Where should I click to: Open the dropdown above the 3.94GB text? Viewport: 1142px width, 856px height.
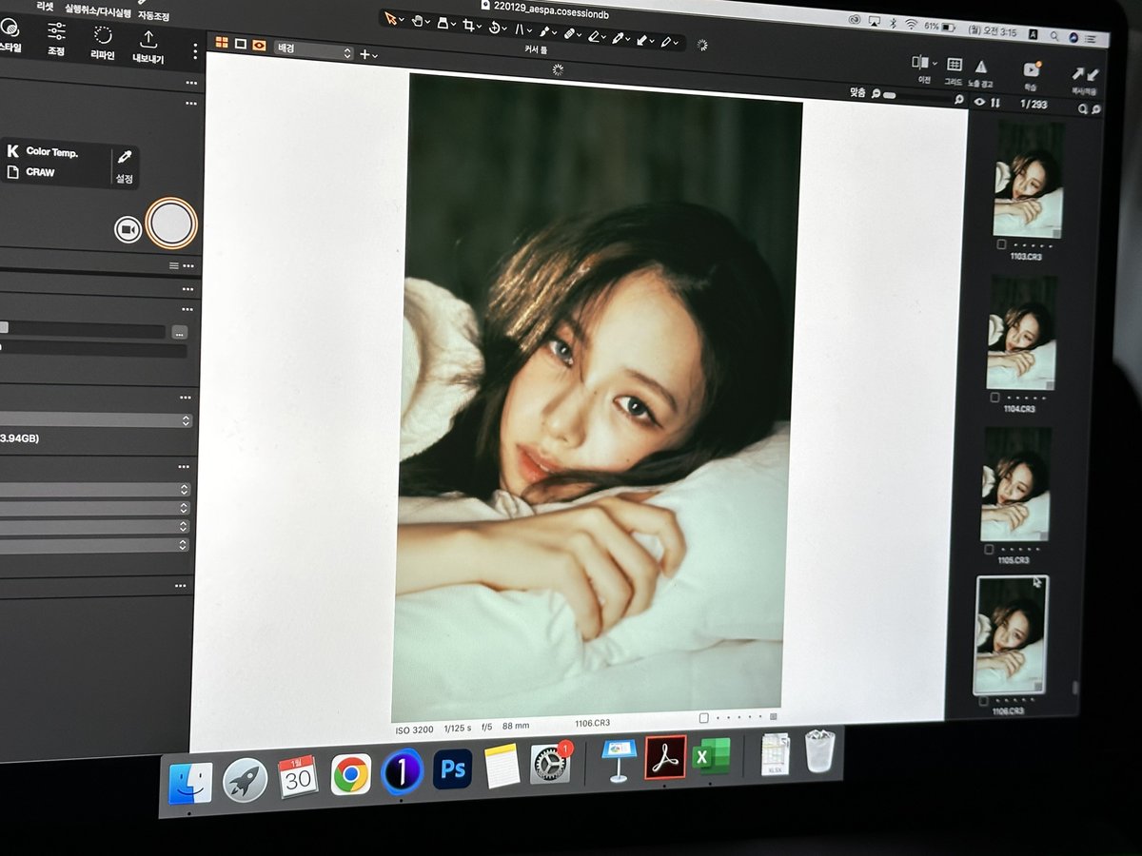95,419
